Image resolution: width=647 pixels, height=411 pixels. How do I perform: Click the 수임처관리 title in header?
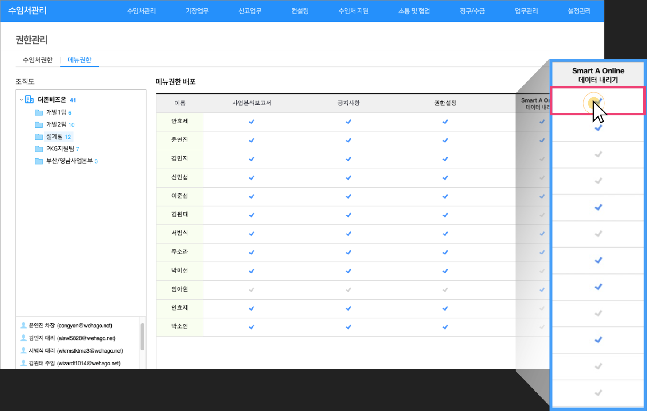[27, 11]
